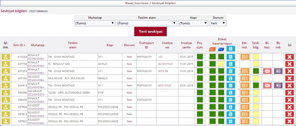Open waybill link BL1901T031
The width and height of the screenshot is (296, 126).
[166, 64]
